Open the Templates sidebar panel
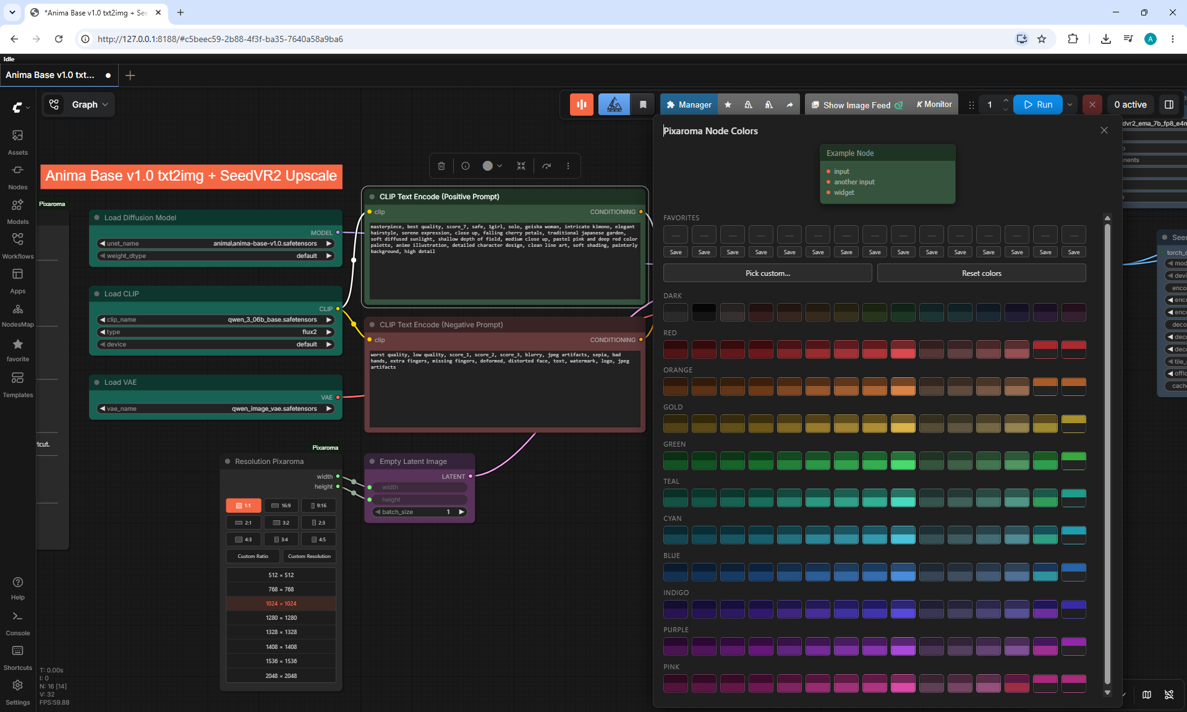Viewport: 1187px width, 712px height. (17, 384)
